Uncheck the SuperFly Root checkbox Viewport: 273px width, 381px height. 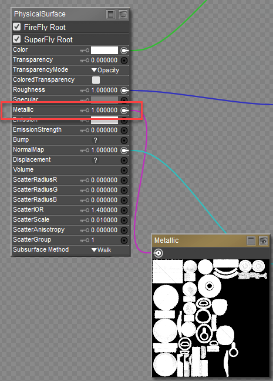pos(17,39)
